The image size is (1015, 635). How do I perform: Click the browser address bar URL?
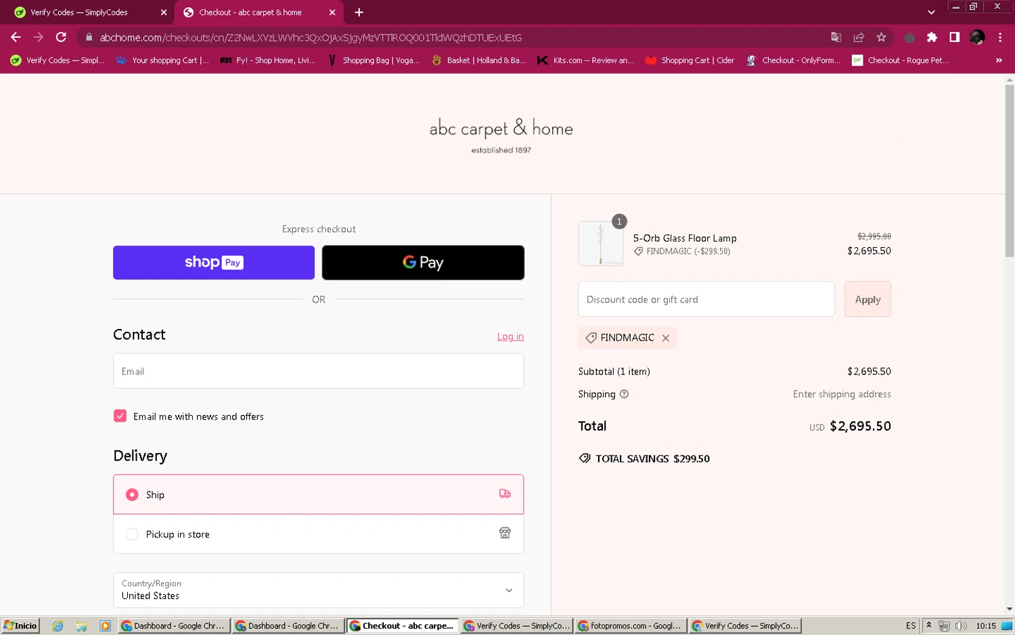[x=311, y=37]
